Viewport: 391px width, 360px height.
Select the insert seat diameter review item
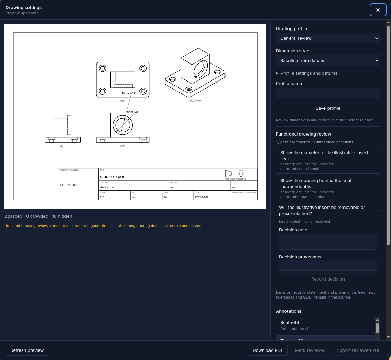click(x=328, y=160)
